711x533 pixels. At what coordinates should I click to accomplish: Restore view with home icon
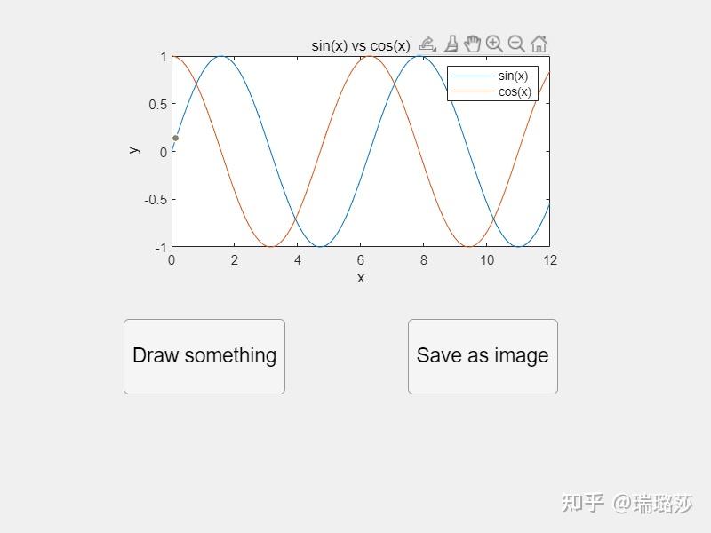539,44
